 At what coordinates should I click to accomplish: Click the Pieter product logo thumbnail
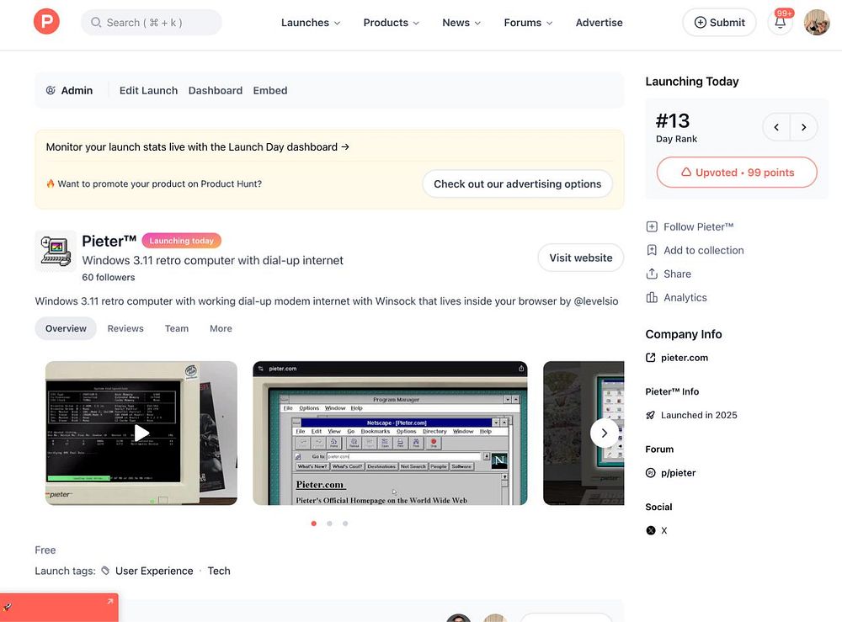56,251
